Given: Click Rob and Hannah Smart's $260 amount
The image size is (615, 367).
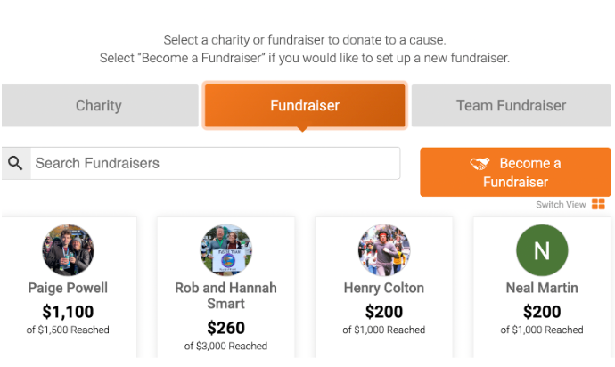Looking at the screenshot, I should 225,328.
